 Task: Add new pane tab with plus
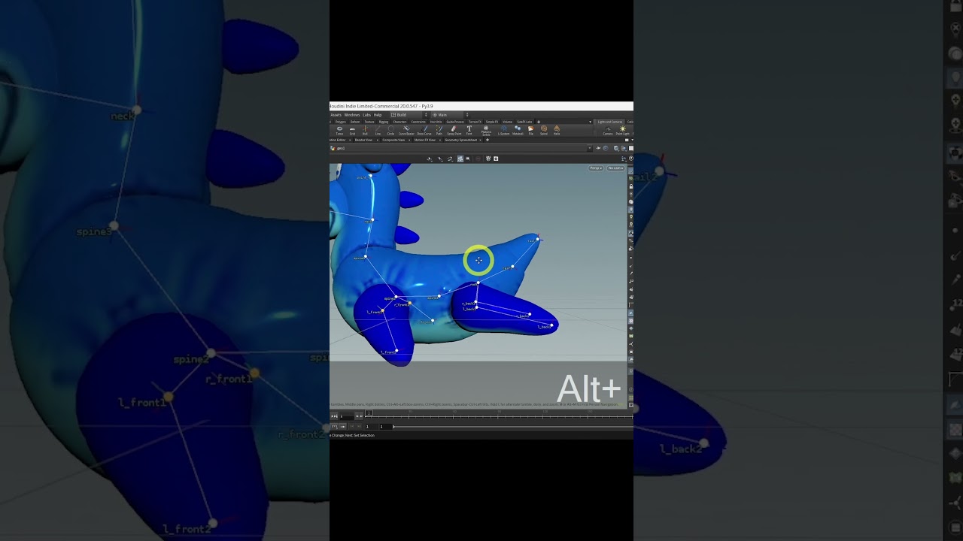488,140
